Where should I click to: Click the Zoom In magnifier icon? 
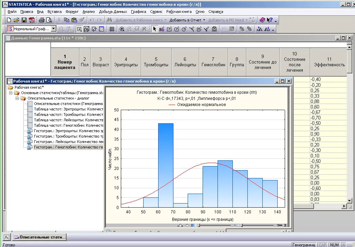tap(122, 29)
